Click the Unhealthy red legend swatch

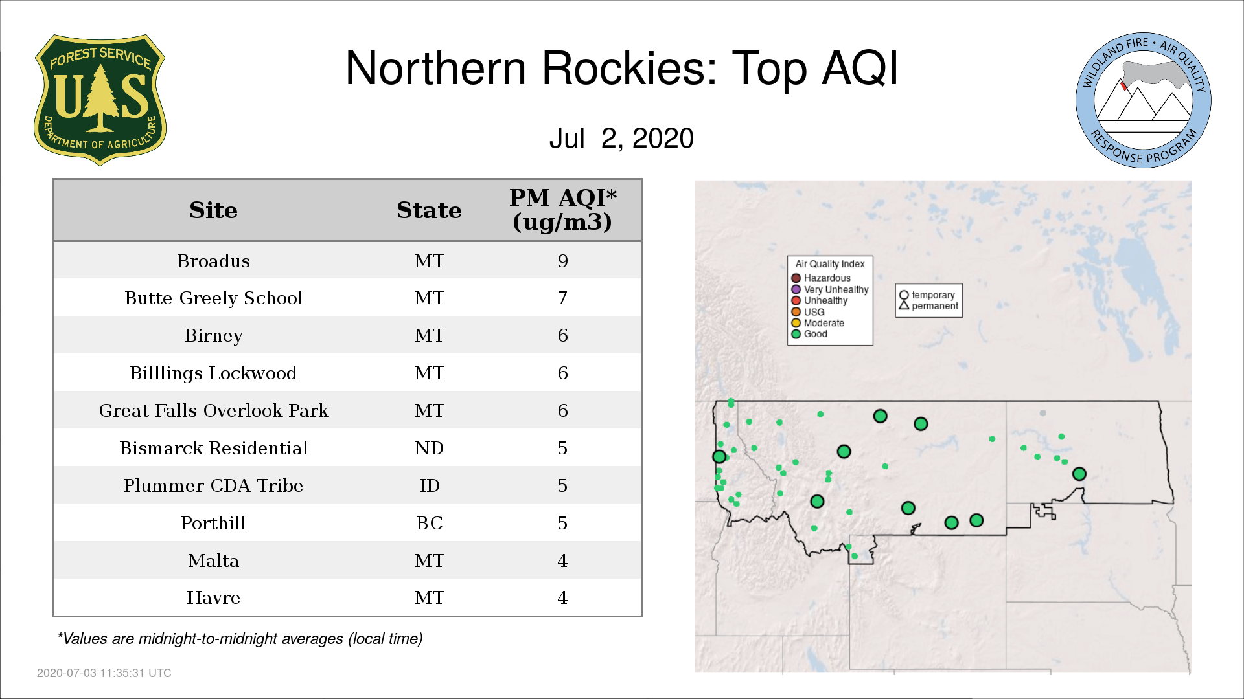(x=796, y=300)
